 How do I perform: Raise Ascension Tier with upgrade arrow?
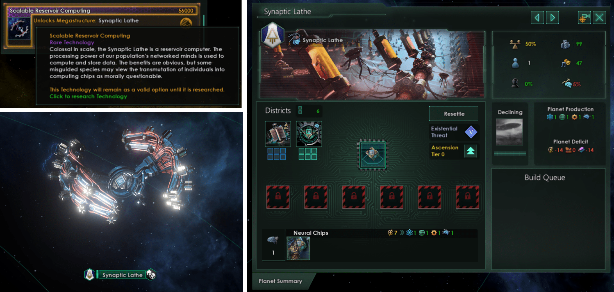[471, 151]
